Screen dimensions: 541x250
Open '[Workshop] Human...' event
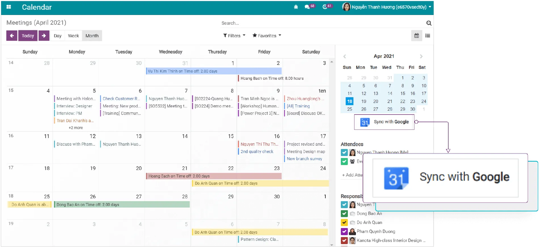click(x=259, y=106)
